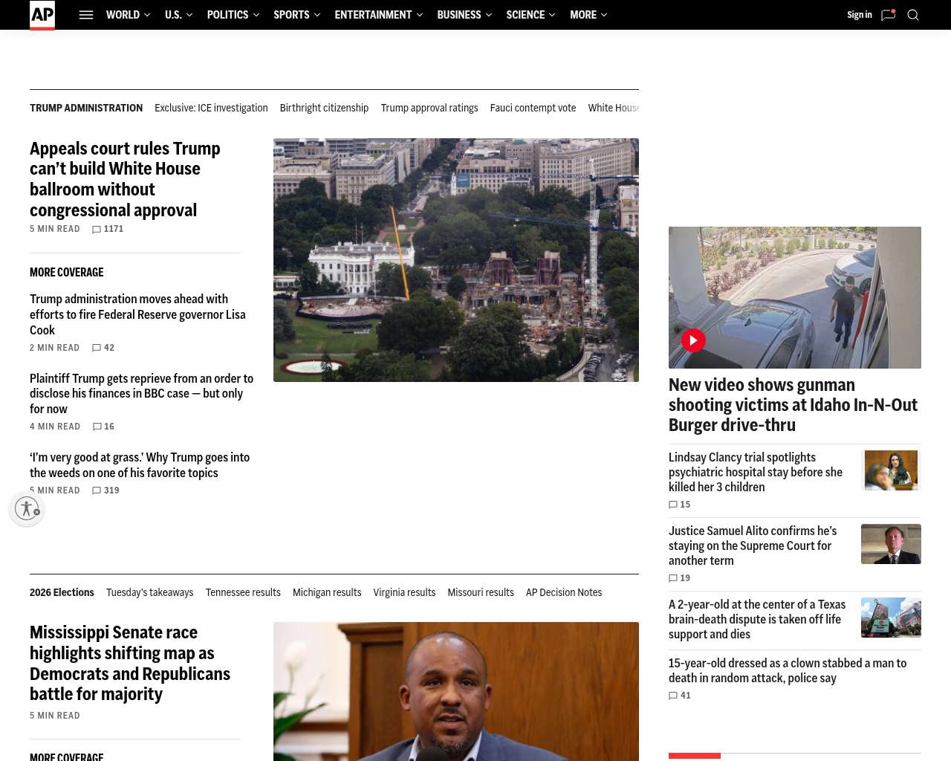Expand the World menu chevron
The height and width of the screenshot is (761, 951).
click(x=147, y=15)
